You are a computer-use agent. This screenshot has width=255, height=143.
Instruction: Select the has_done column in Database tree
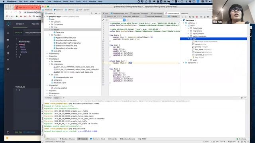[202, 49]
